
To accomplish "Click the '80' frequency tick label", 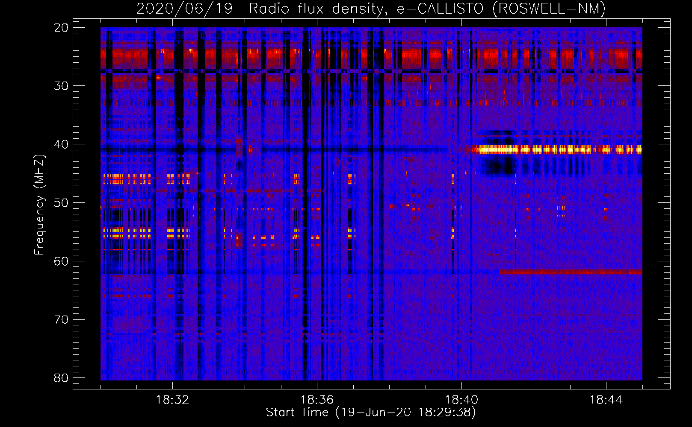I will pos(62,378).
